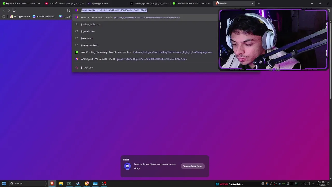Click the Brave News document icon

tap(127, 166)
